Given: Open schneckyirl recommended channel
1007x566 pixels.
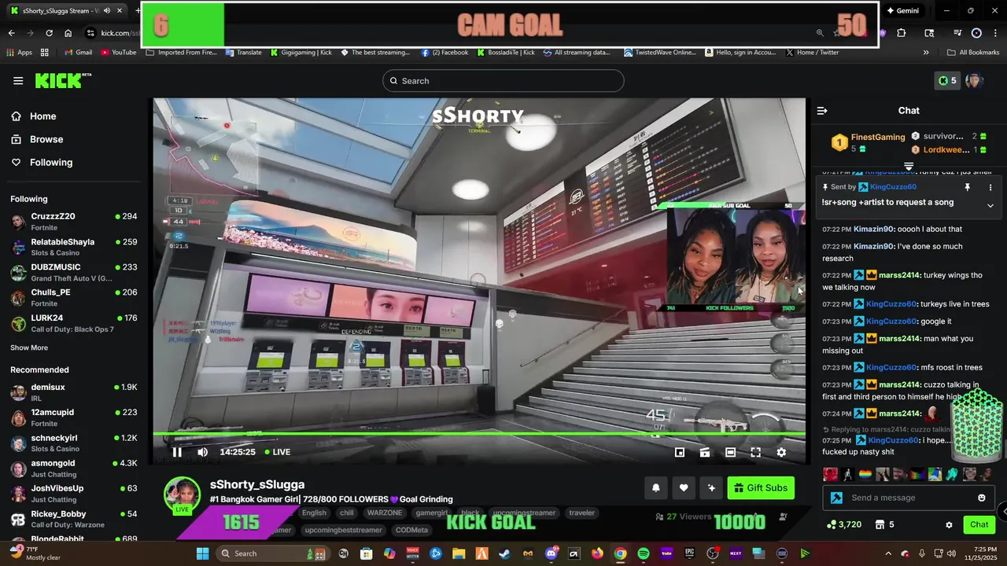Looking at the screenshot, I should (73, 443).
